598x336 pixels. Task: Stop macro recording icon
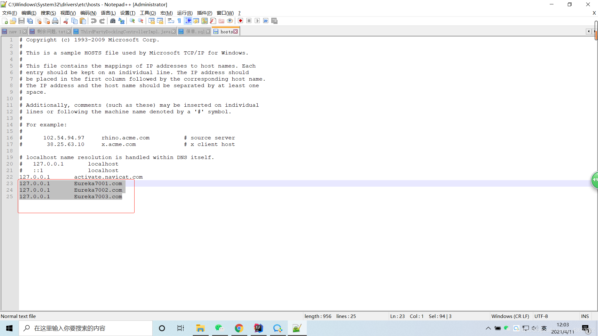coord(249,21)
